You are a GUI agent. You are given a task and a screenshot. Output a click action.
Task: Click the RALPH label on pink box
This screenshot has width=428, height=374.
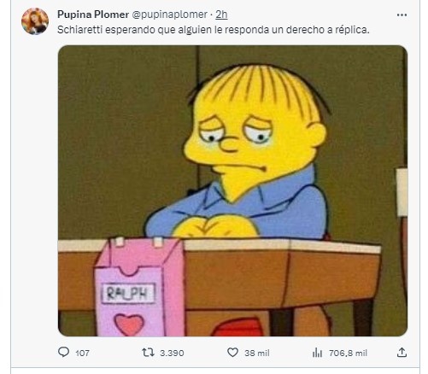pos(128,294)
